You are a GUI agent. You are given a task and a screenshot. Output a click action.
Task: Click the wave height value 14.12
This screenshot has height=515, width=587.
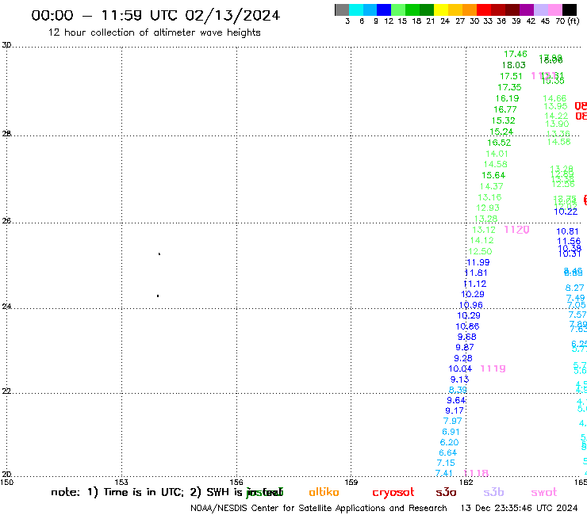tap(481, 240)
